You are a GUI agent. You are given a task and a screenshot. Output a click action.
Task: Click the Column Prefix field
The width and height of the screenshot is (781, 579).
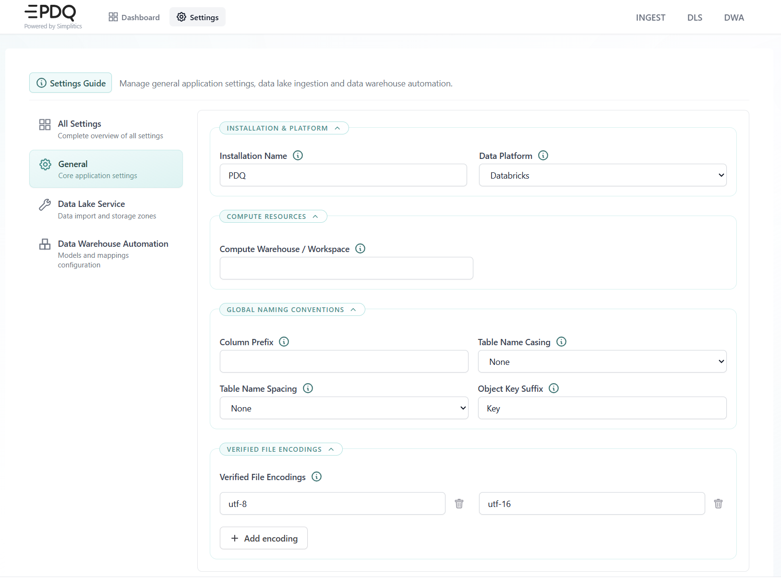coord(344,362)
